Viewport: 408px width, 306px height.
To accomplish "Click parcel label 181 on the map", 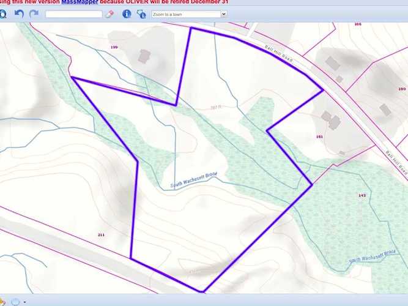I will click(319, 136).
